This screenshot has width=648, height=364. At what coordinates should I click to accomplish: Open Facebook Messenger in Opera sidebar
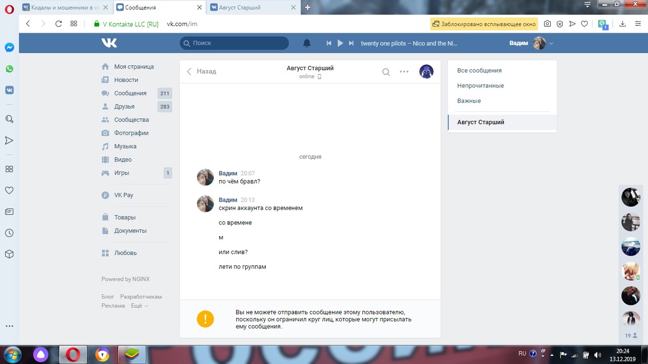click(x=9, y=48)
